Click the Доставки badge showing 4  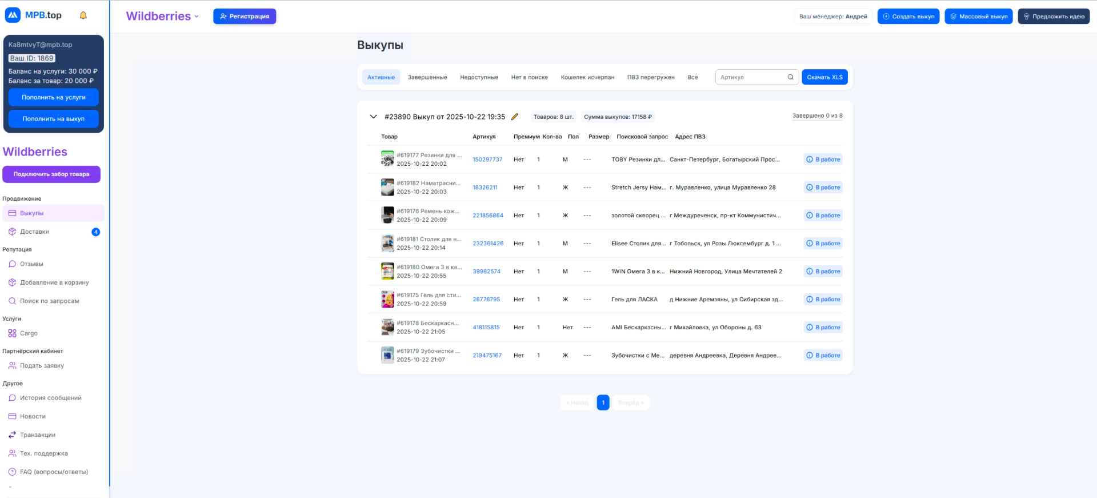(96, 232)
